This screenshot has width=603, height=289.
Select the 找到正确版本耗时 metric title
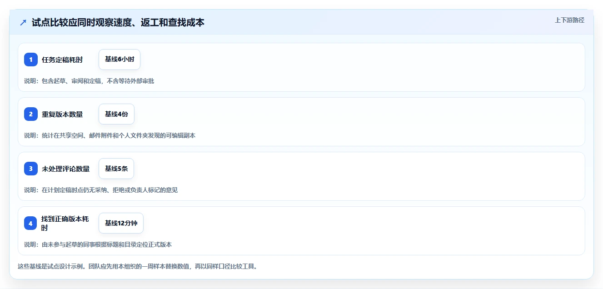[65, 223]
